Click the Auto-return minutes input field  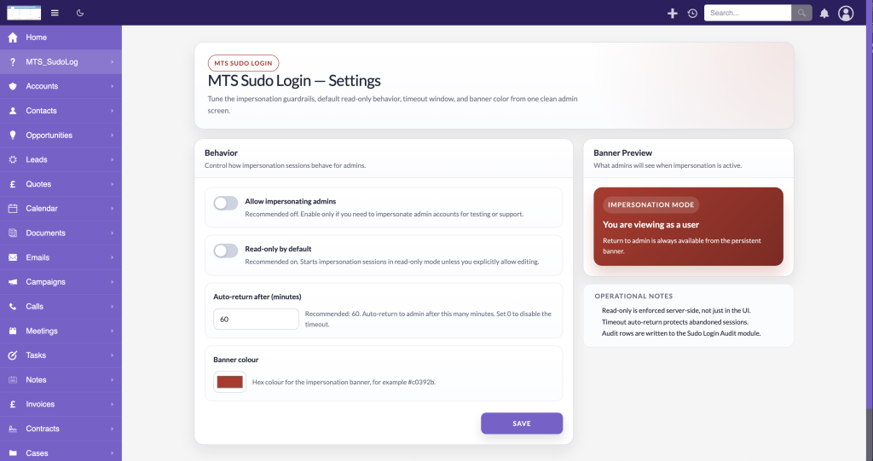coord(256,319)
